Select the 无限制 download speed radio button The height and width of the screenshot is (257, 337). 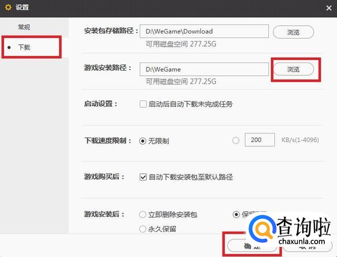(143, 141)
